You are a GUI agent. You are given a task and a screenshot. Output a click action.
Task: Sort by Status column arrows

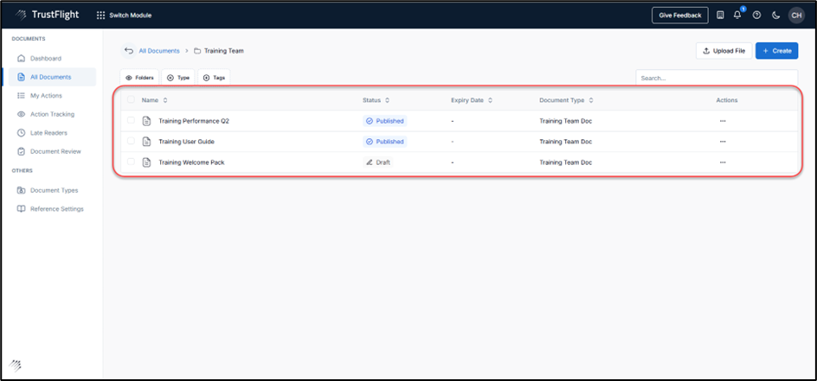387,100
